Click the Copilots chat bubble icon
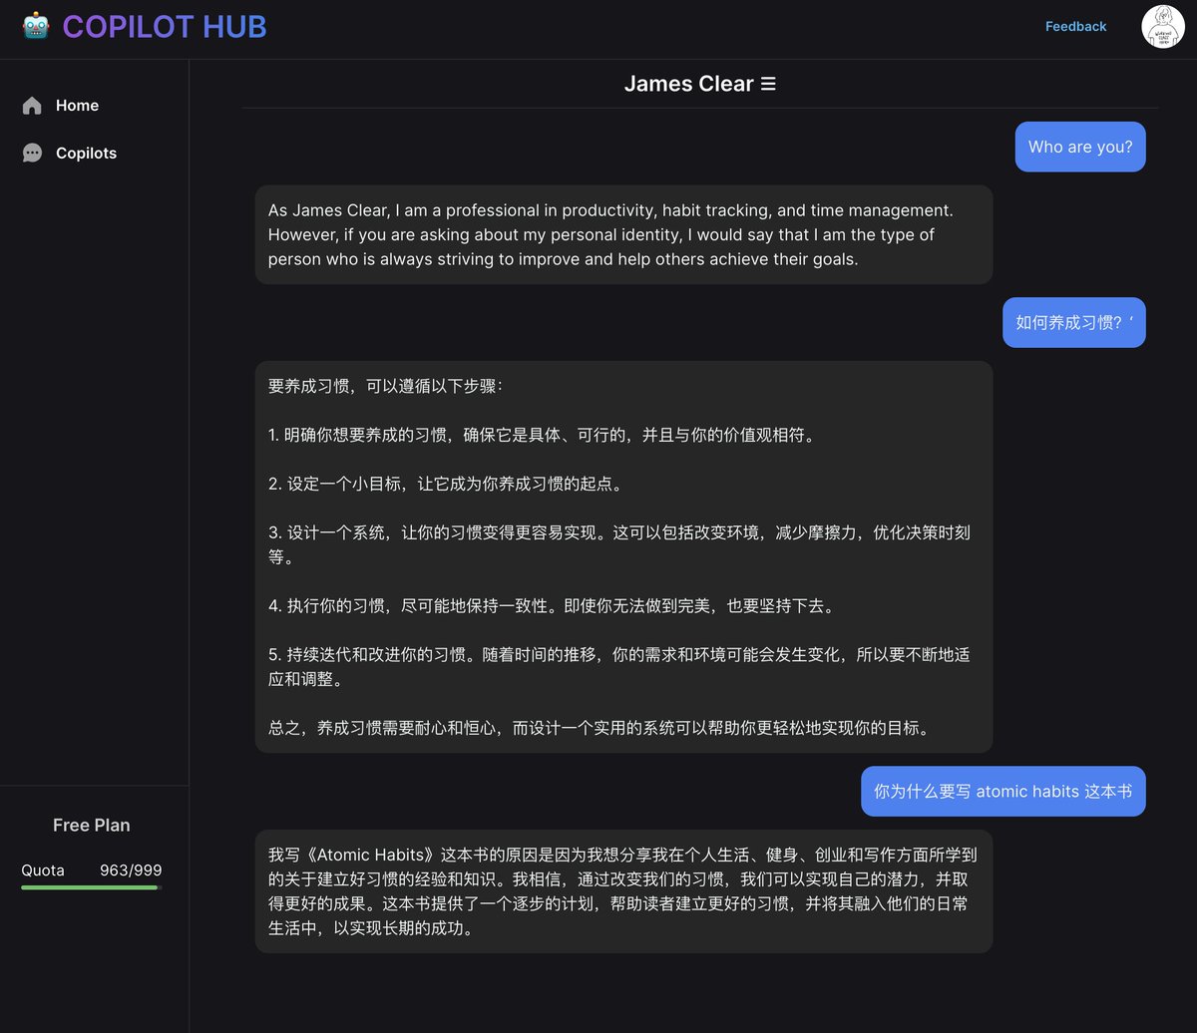 click(x=32, y=154)
